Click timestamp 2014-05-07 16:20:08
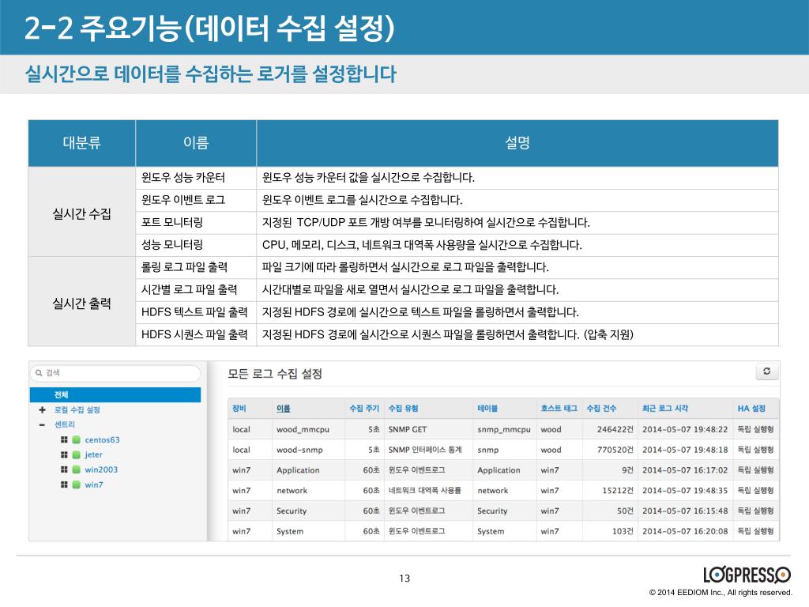The height and width of the screenshot is (607, 809). coord(685,531)
